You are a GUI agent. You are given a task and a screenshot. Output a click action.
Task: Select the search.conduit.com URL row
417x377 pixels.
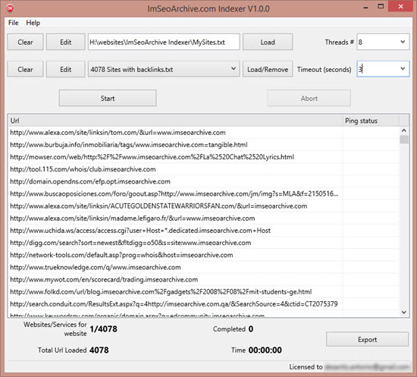[203, 304]
